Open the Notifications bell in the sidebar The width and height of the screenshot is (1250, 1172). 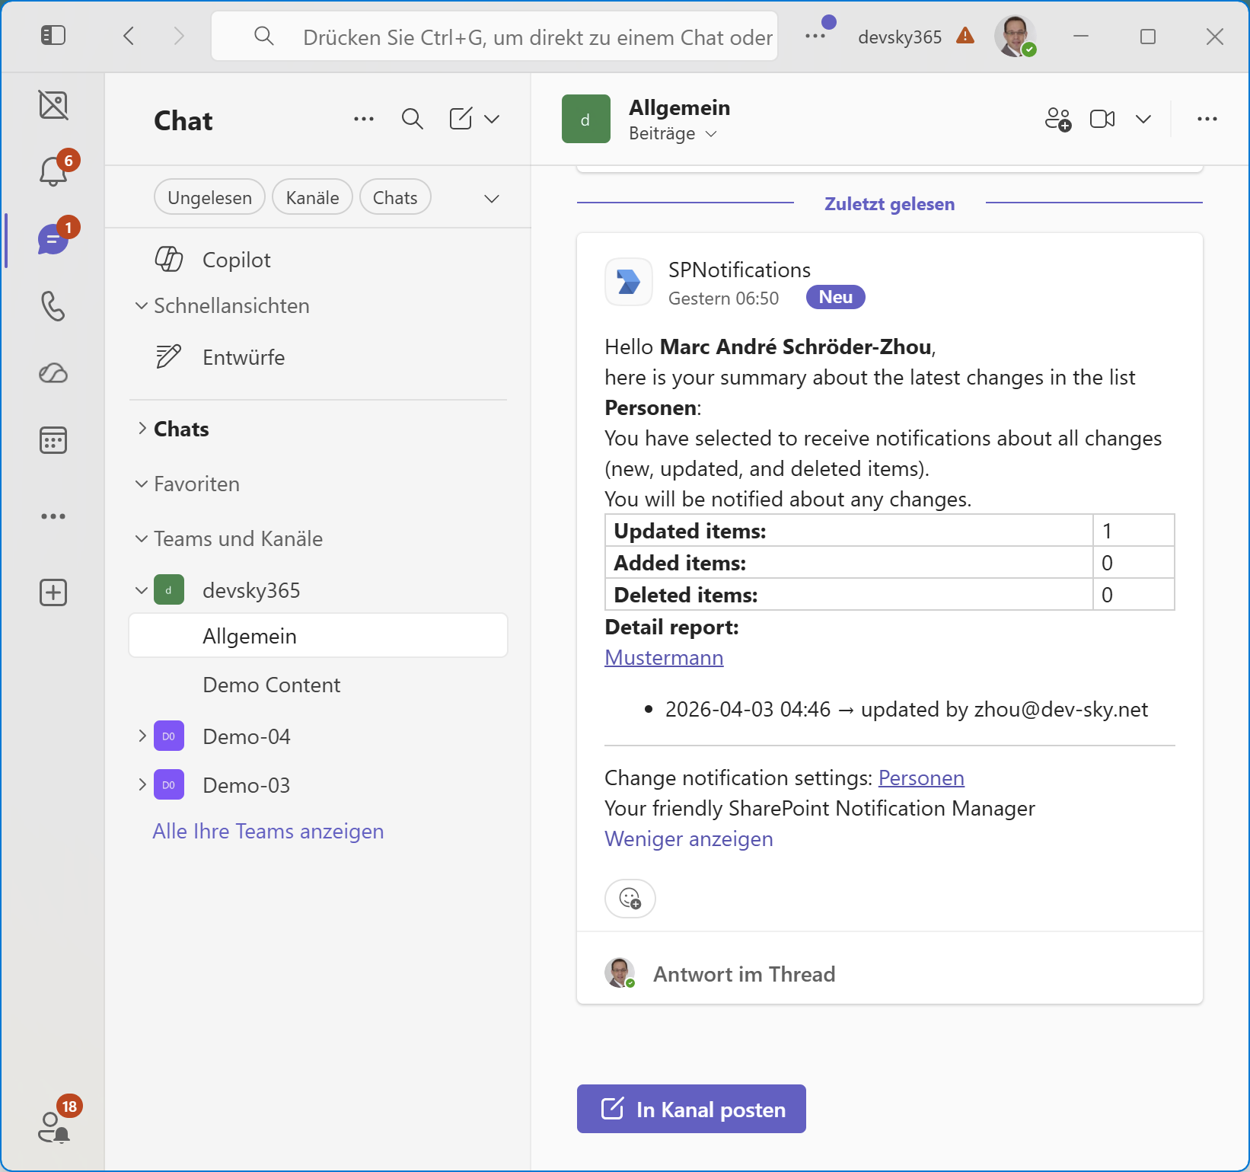[x=52, y=171]
